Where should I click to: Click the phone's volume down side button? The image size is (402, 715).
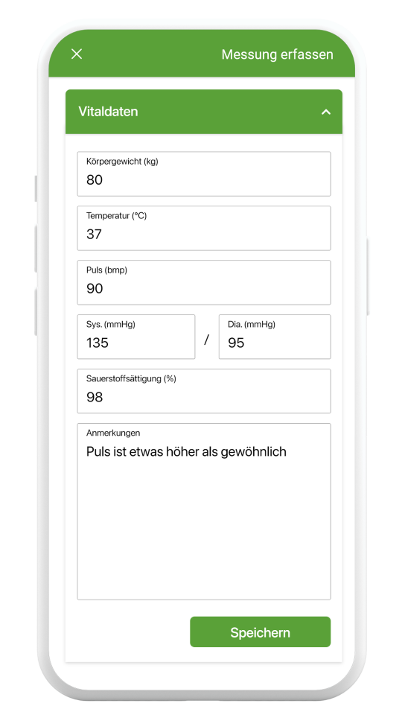[x=36, y=311]
